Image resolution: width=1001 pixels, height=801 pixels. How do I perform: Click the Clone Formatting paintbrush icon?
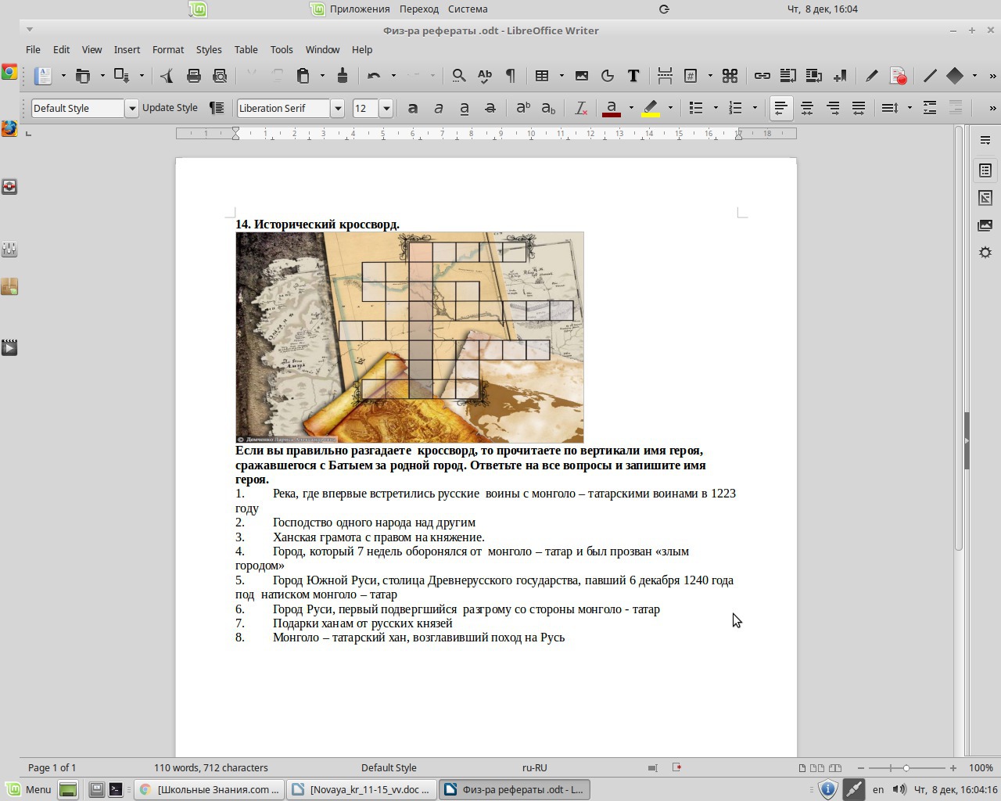(343, 76)
